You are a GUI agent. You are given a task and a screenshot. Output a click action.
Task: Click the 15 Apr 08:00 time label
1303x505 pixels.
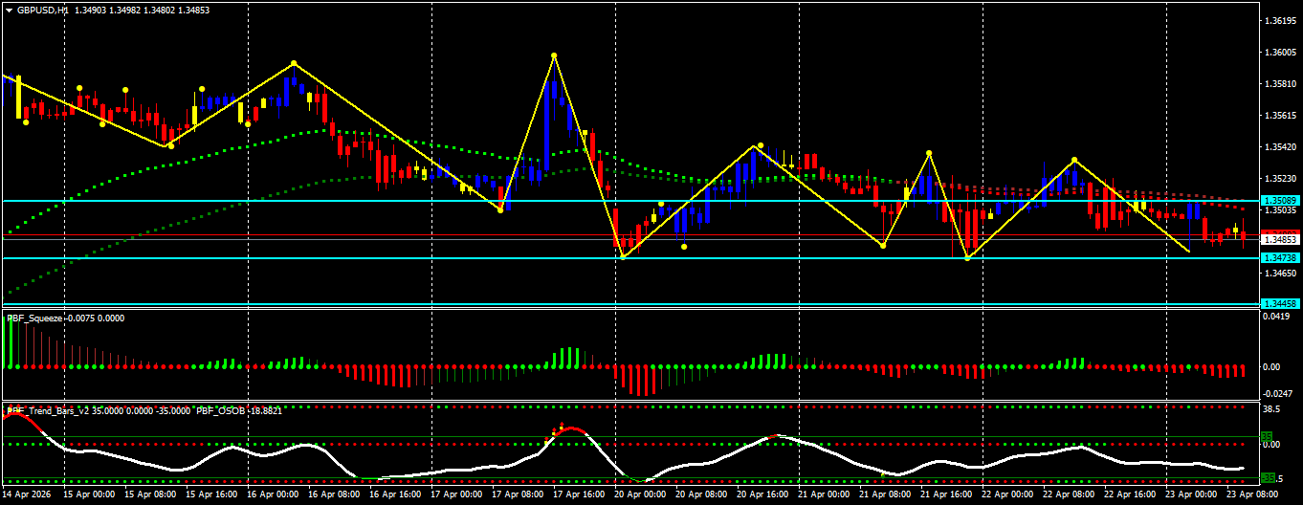[149, 494]
